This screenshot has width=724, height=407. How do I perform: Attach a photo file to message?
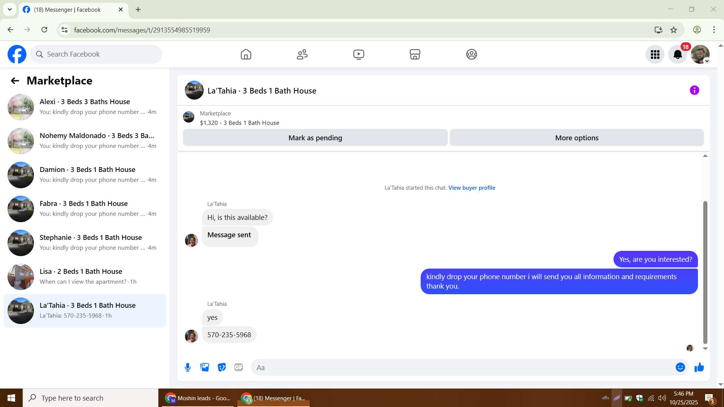tap(205, 367)
